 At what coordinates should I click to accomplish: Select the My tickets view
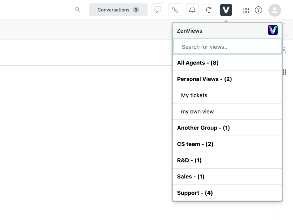227,95
